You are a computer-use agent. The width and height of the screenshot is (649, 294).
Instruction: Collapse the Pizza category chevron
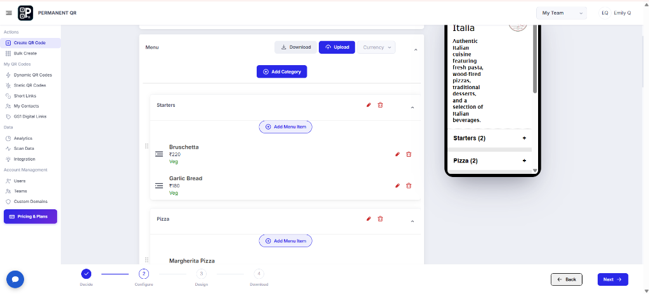tap(412, 222)
